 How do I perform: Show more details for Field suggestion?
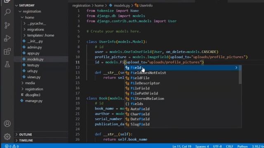(236, 67)
